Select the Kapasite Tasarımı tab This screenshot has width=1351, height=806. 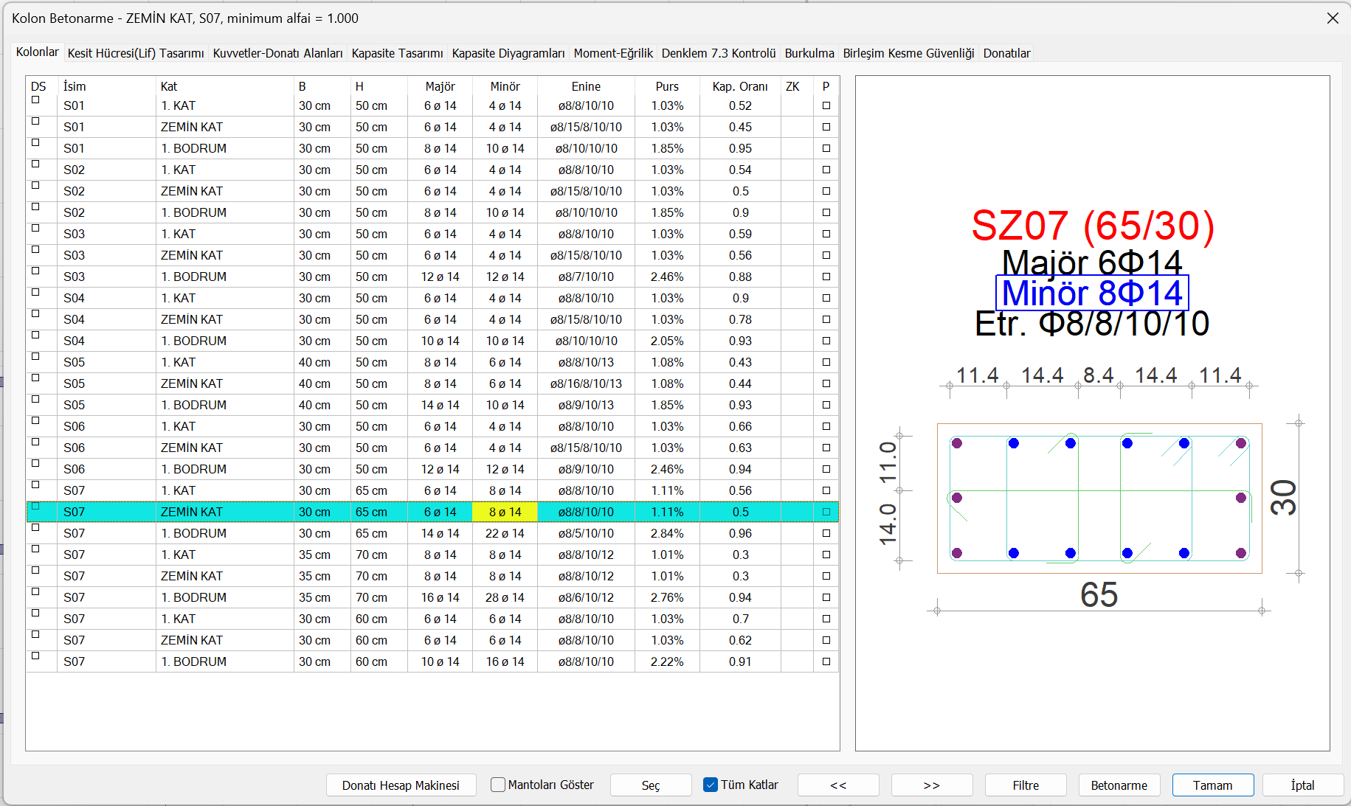pyautogui.click(x=397, y=53)
